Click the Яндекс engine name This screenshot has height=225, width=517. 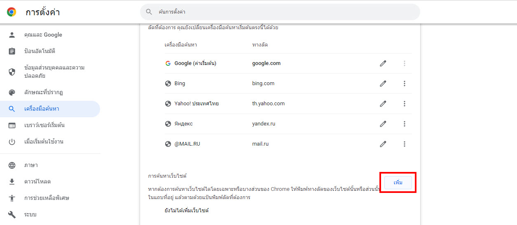[x=183, y=124]
